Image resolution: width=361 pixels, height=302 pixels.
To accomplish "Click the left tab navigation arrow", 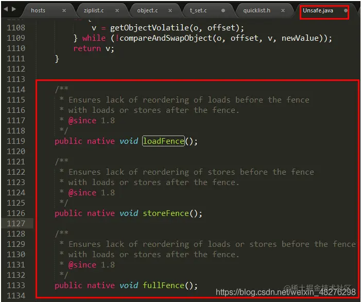I will click(6, 9).
